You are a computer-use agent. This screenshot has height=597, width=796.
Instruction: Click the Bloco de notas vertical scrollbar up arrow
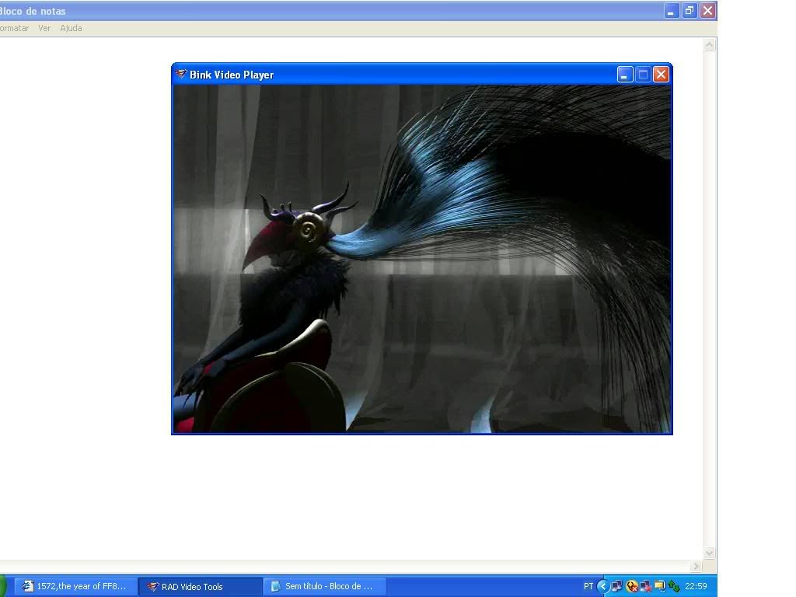click(709, 45)
